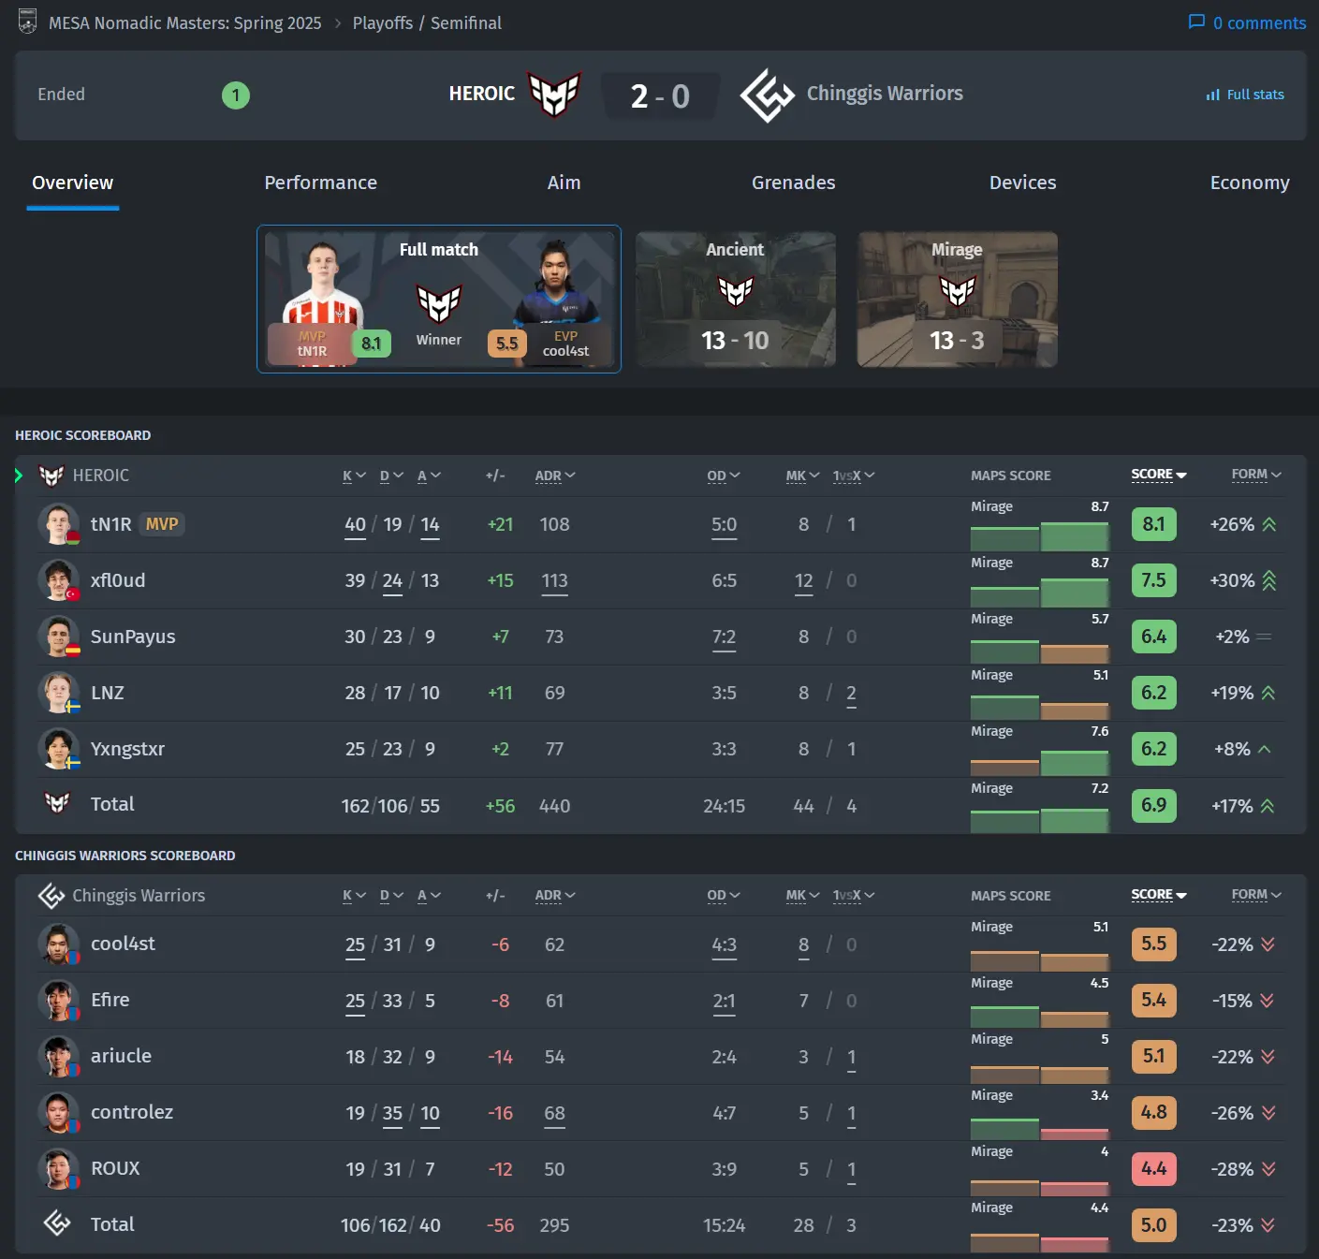Click the green arrow beside HEROIC scoreboard header

tap(19, 476)
